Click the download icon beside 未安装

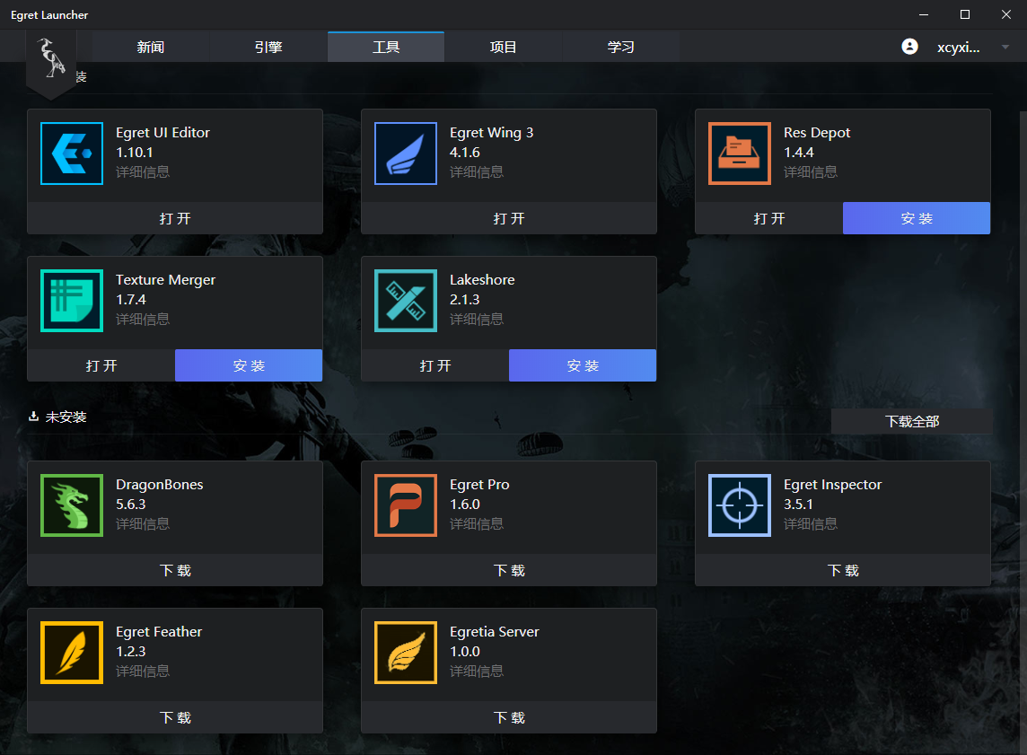point(33,417)
